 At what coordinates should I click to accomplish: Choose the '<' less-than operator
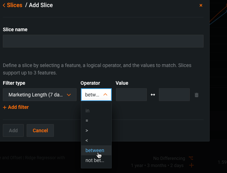point(87,140)
